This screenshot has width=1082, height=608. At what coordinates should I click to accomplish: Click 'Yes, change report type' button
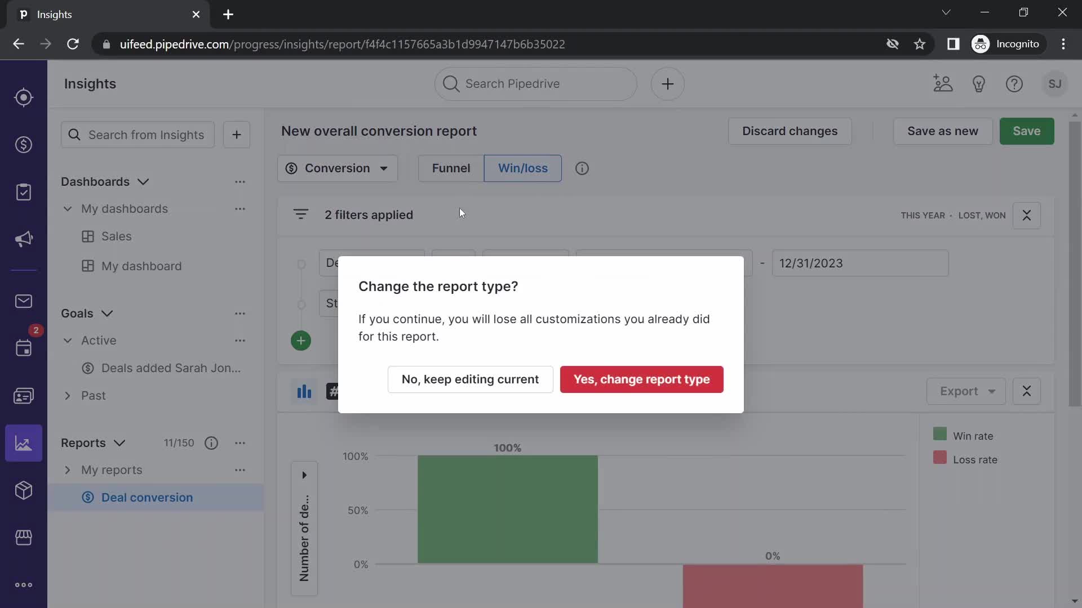pyautogui.click(x=642, y=379)
